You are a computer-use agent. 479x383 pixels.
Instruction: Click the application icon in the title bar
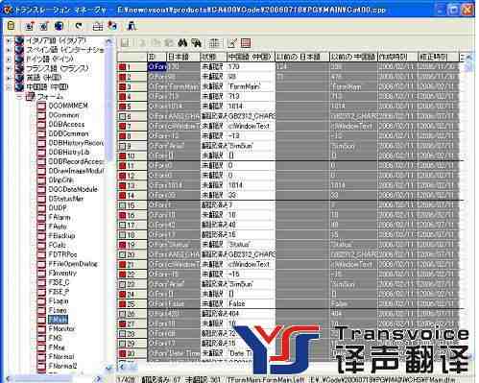(x=8, y=10)
